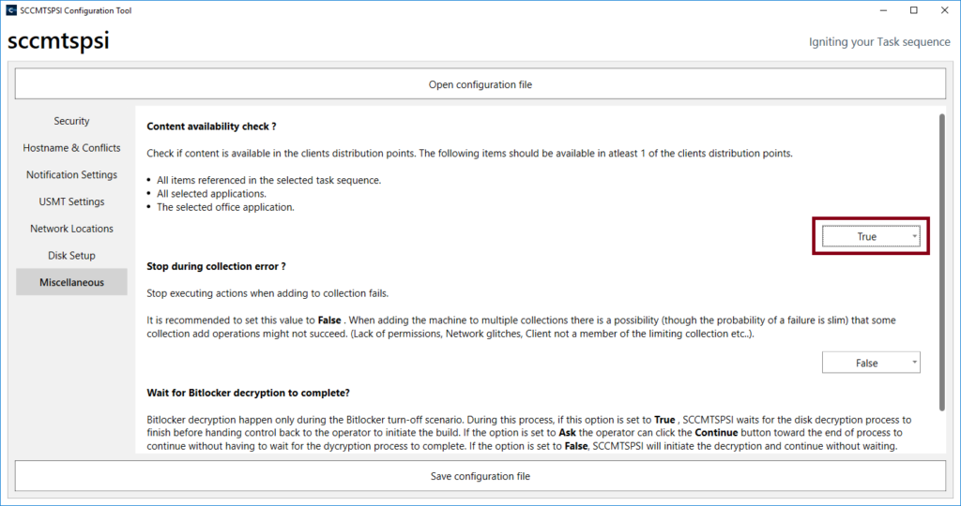Open the Content availability check True dropdown
Viewport: 961px width, 506px height.
pos(871,237)
